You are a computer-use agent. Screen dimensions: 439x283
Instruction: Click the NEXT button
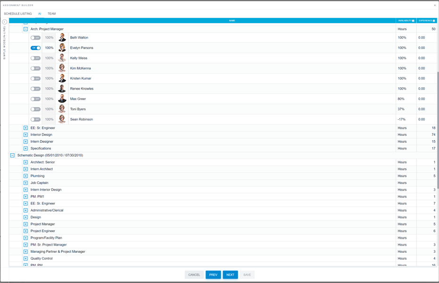point(230,275)
